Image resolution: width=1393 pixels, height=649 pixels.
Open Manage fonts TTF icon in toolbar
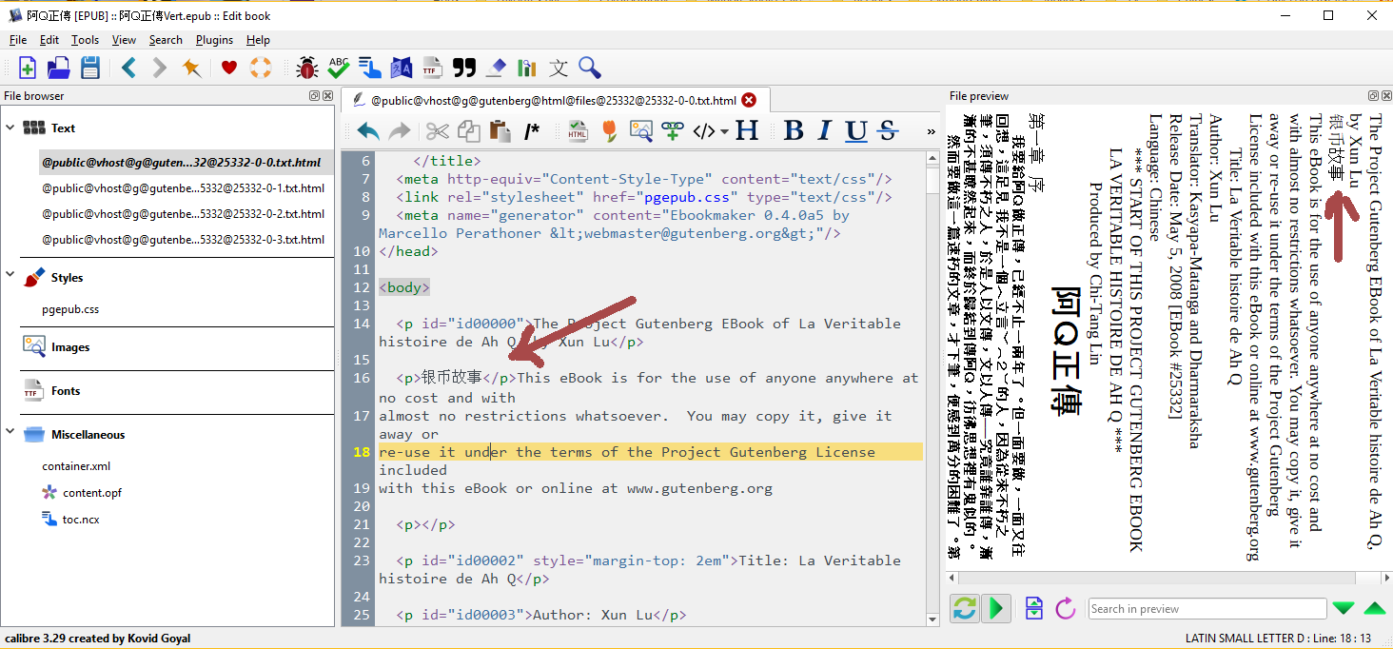pyautogui.click(x=432, y=68)
